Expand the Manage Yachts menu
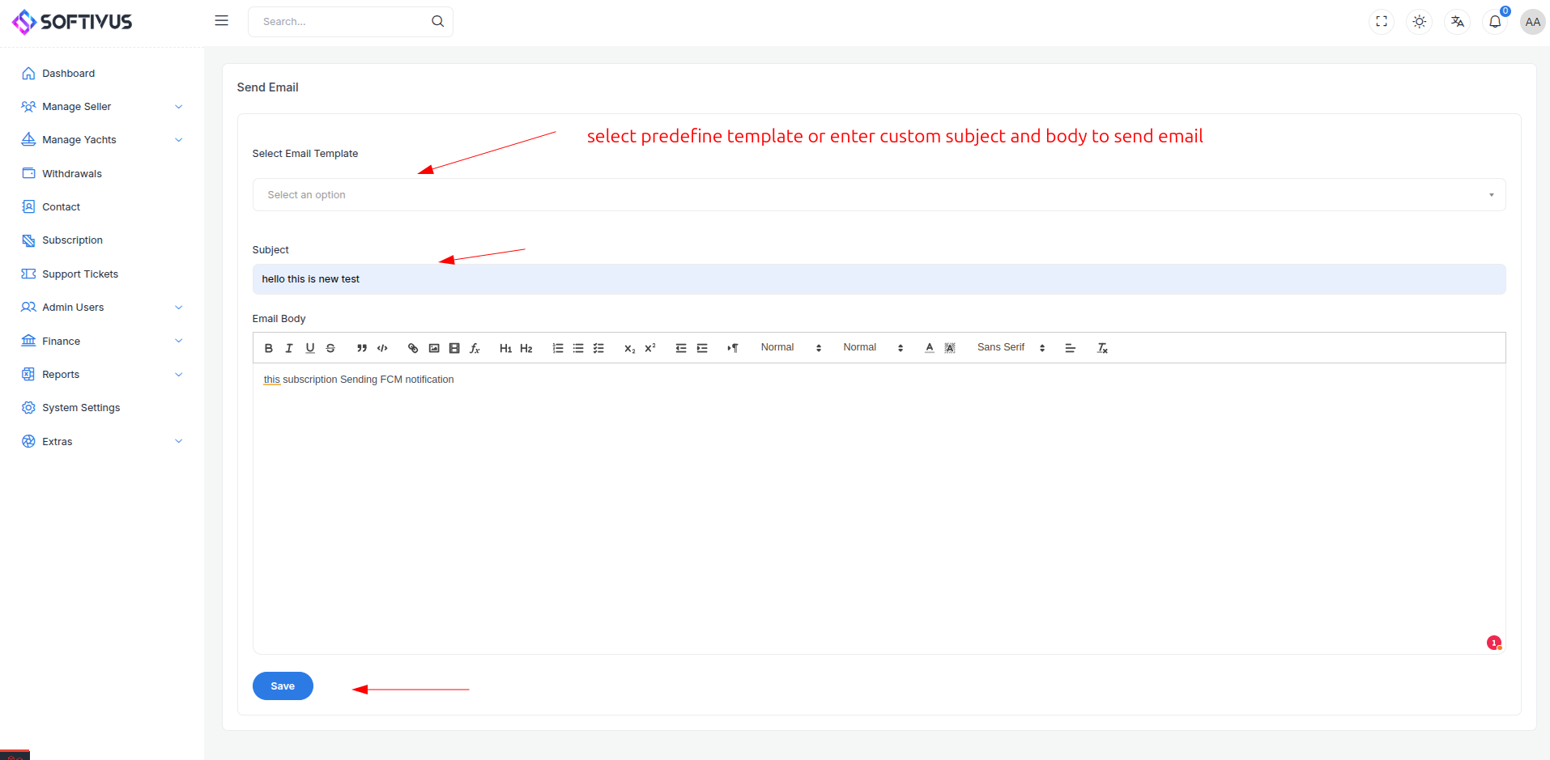Screen dimensions: 1550x760 tap(102, 140)
